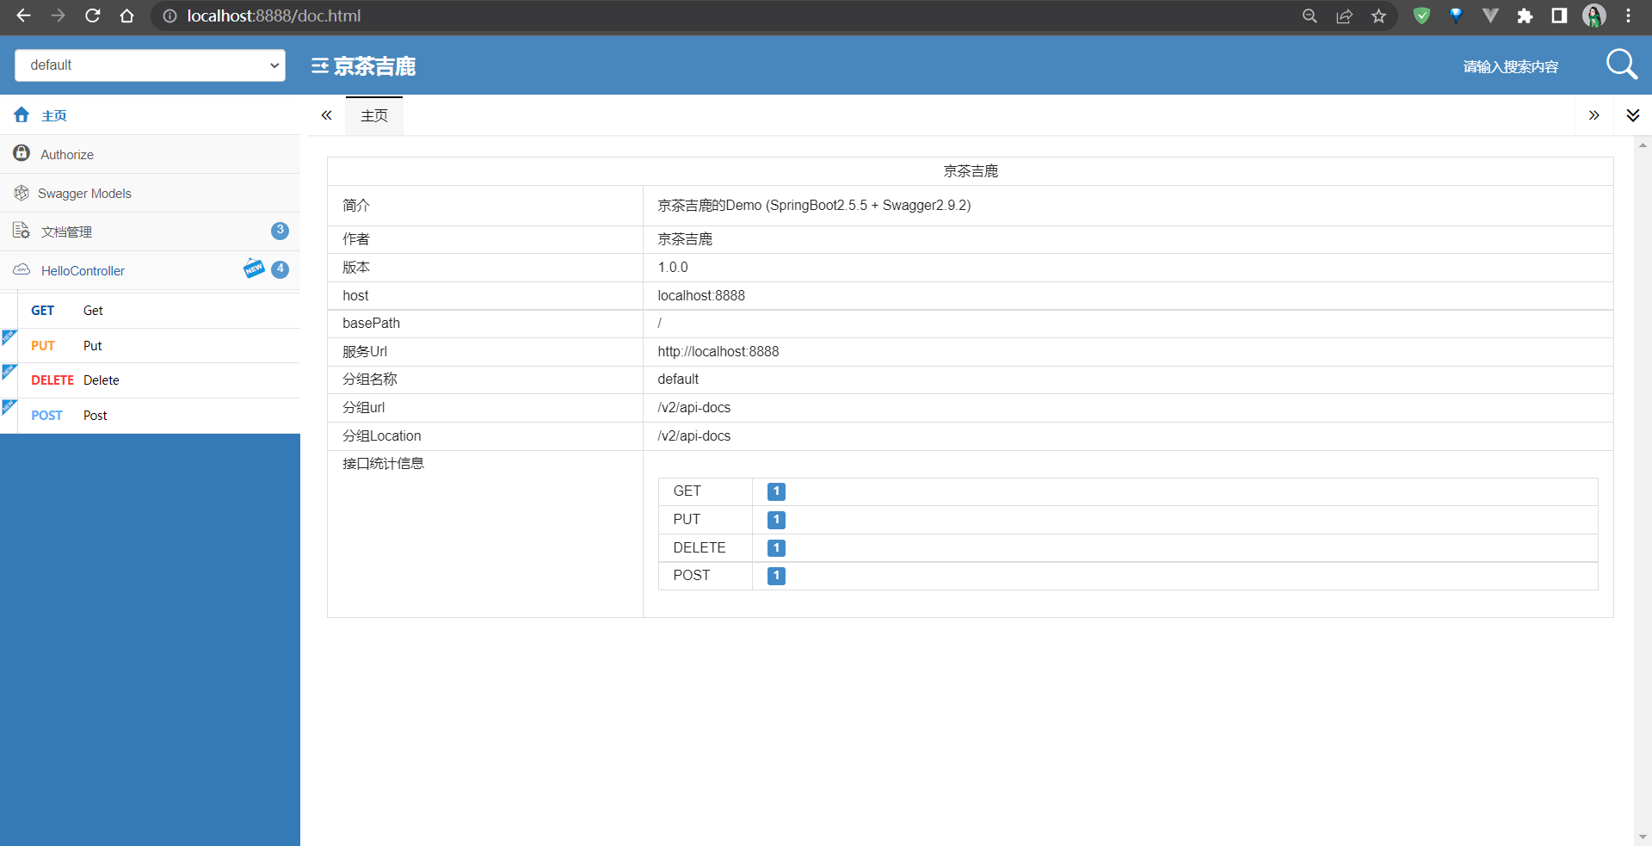This screenshot has height=846, width=1652.
Task: Bookmark this page with the star icon
Action: (x=1378, y=15)
